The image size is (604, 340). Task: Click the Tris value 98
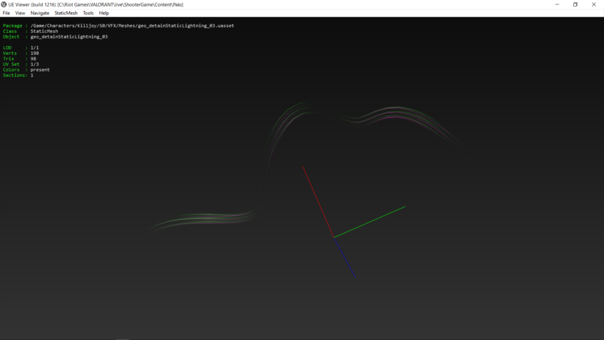(x=33, y=58)
